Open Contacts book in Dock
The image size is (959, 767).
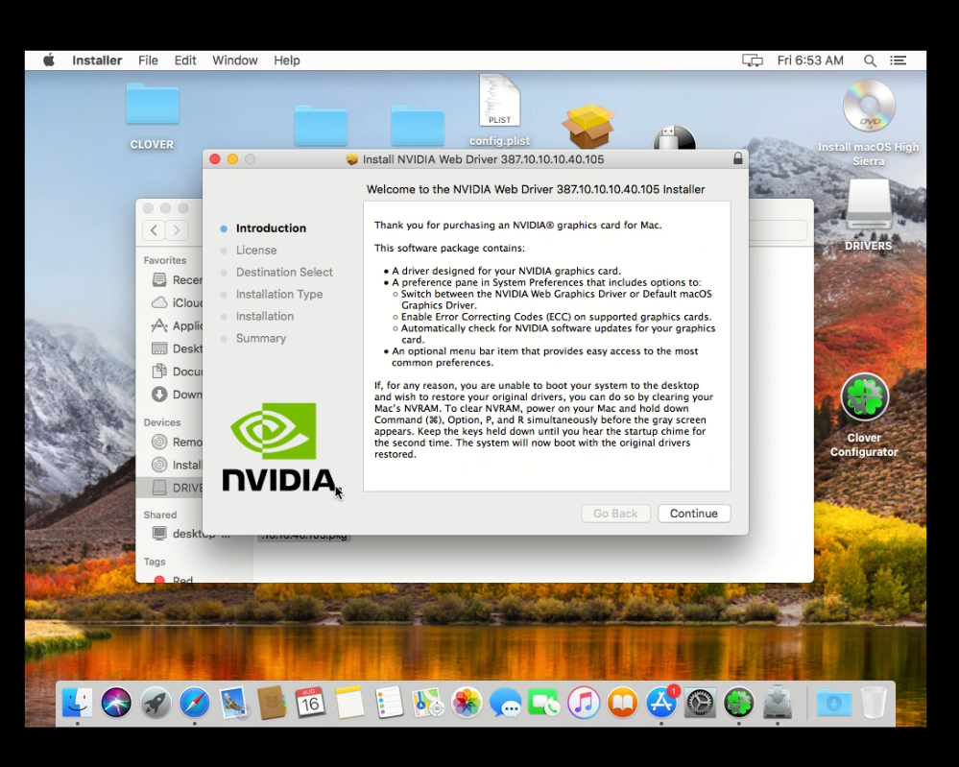[x=273, y=702]
